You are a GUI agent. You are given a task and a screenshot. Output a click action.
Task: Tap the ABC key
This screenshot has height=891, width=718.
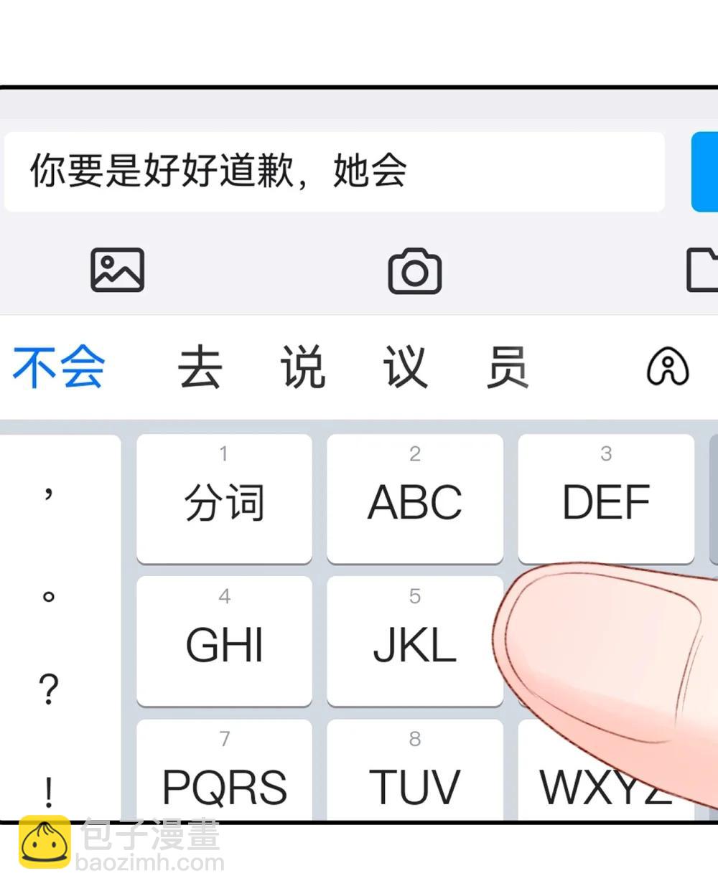(415, 499)
